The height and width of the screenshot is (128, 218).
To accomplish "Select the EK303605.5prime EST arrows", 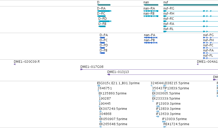I will [154, 96].
